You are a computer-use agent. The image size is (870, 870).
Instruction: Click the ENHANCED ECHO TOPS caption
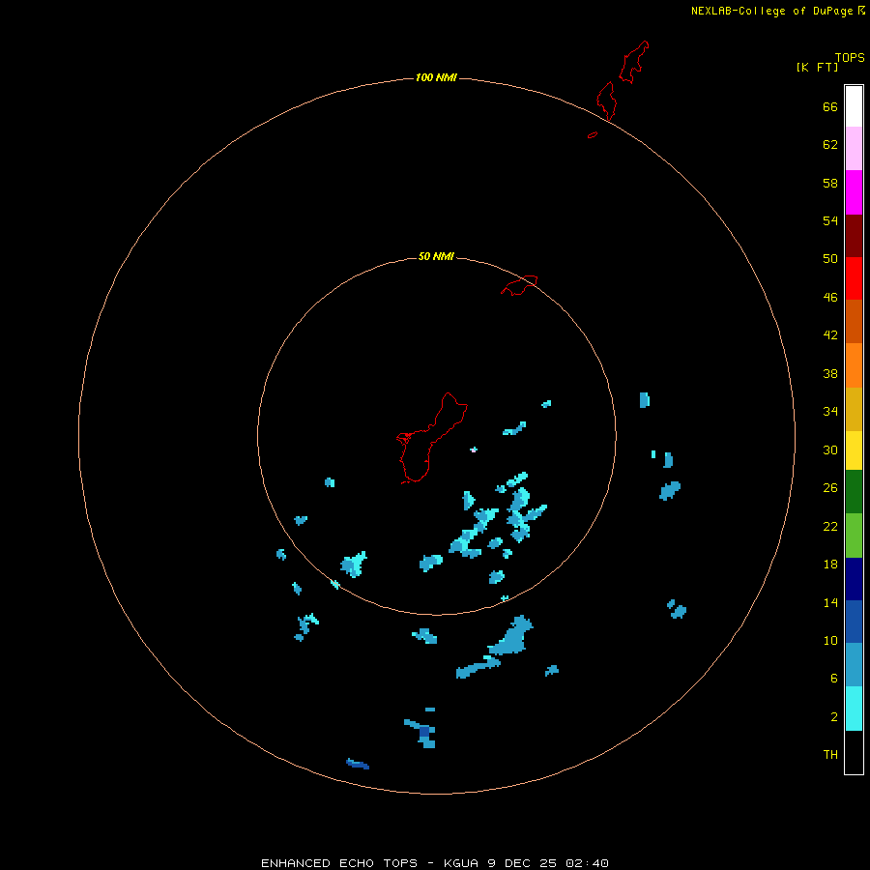[x=339, y=863]
